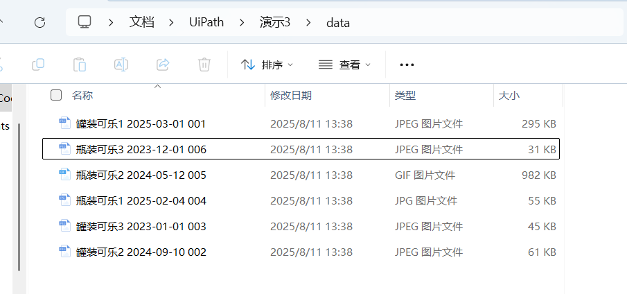Click the 982 KB size cell
This screenshot has width=627, height=294.
[x=538, y=175]
